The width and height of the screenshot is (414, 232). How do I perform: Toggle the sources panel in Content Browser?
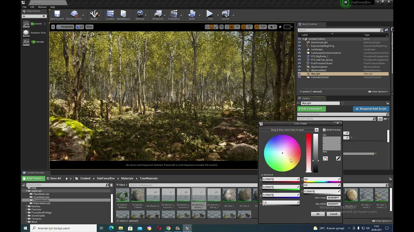(24, 185)
